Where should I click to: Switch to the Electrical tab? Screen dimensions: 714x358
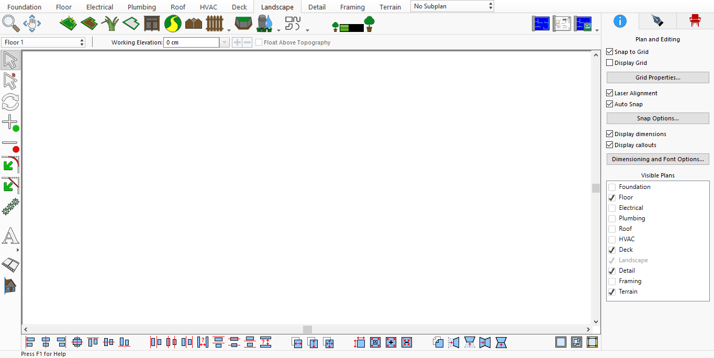pos(99,7)
